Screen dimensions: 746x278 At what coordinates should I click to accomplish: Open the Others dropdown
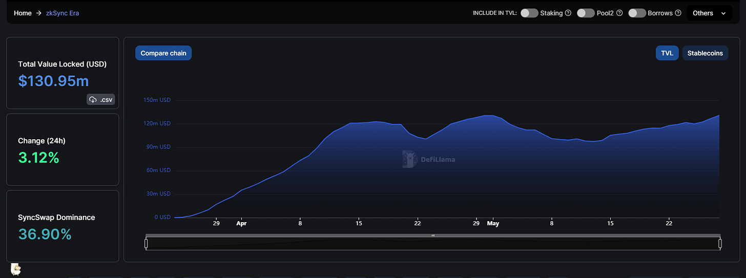(x=709, y=13)
